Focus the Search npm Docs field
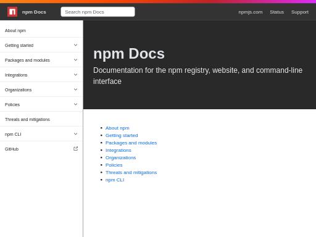Viewport: 316px width, 237px height. [x=98, y=12]
